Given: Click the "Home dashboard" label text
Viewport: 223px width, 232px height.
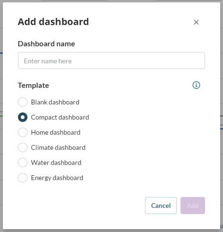Looking at the screenshot, I should coord(56,132).
